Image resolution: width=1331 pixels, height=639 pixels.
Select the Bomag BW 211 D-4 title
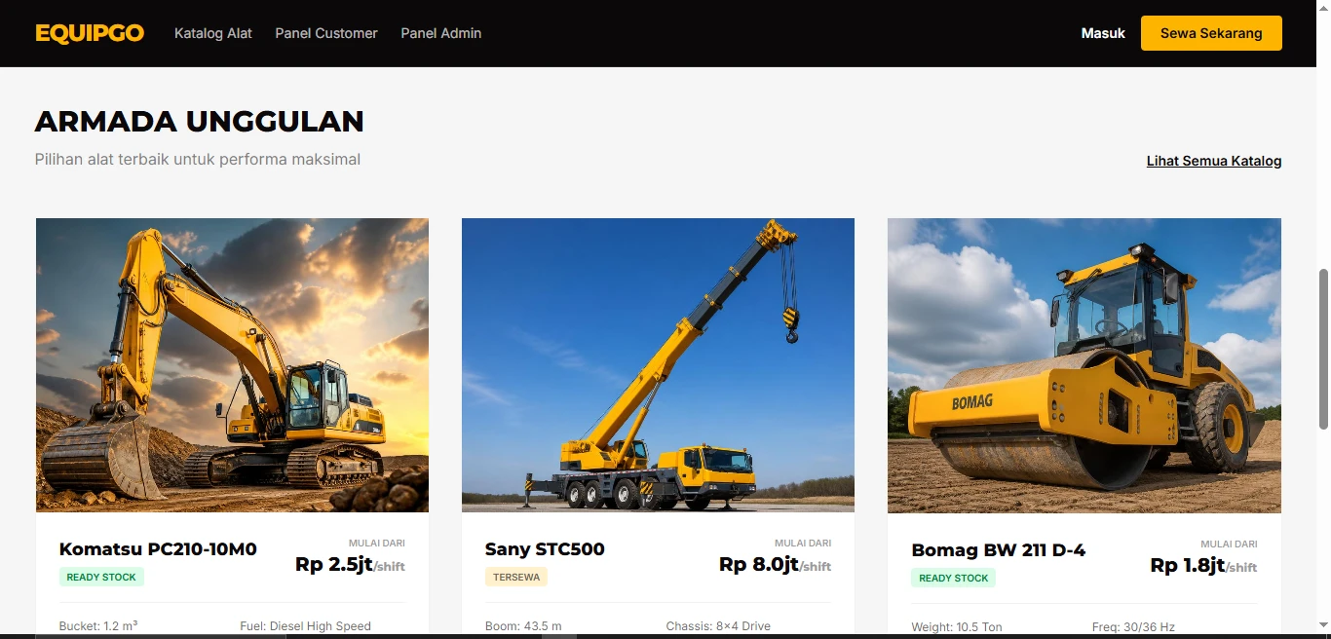click(998, 550)
